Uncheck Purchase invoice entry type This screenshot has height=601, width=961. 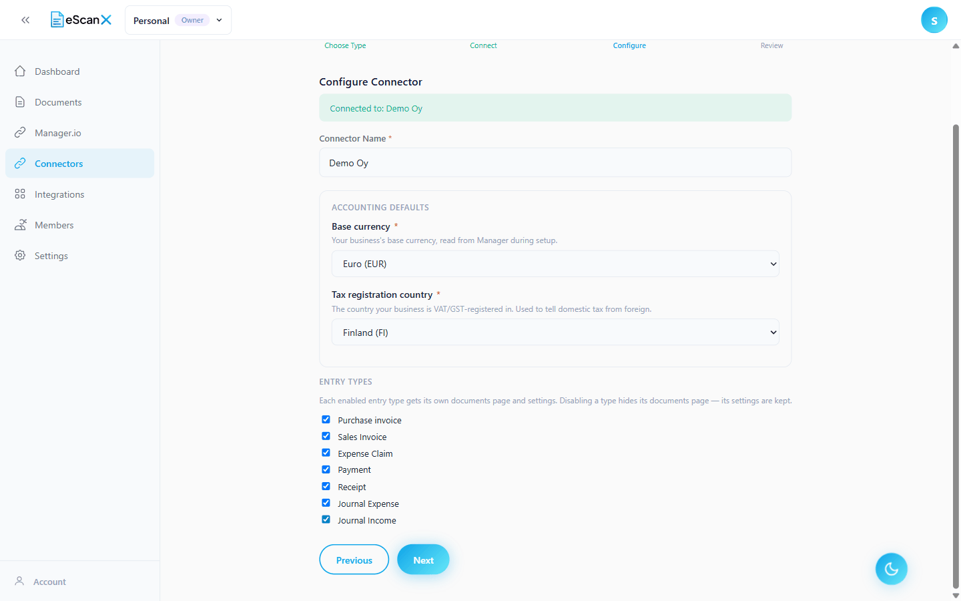pyautogui.click(x=326, y=419)
